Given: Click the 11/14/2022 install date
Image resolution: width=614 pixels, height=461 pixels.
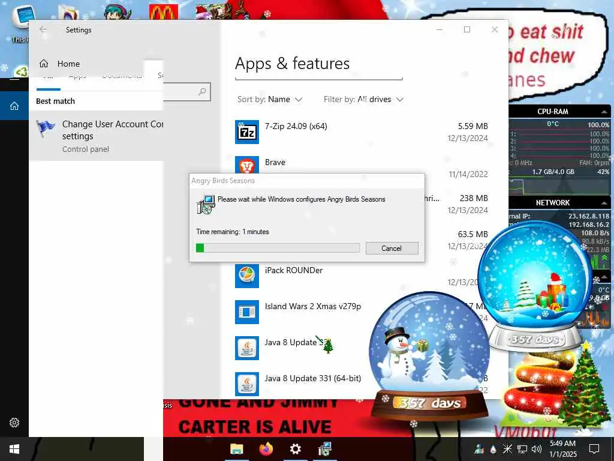Looking at the screenshot, I should pyautogui.click(x=468, y=174).
